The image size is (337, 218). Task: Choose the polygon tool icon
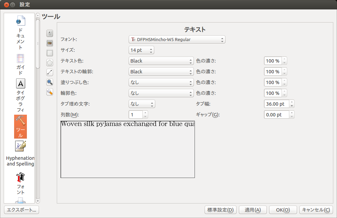coord(50,63)
